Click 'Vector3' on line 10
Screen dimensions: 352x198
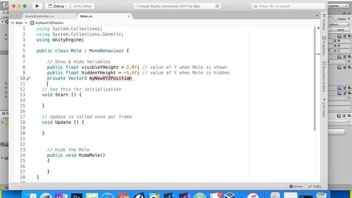[78, 78]
